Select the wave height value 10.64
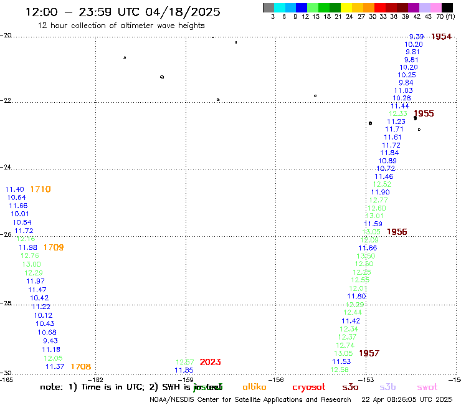Image resolution: width=461 pixels, height=405 pixels. [x=16, y=198]
